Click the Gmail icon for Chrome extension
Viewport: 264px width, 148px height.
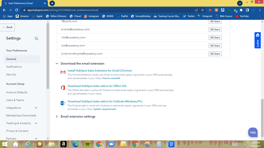tap(63, 72)
